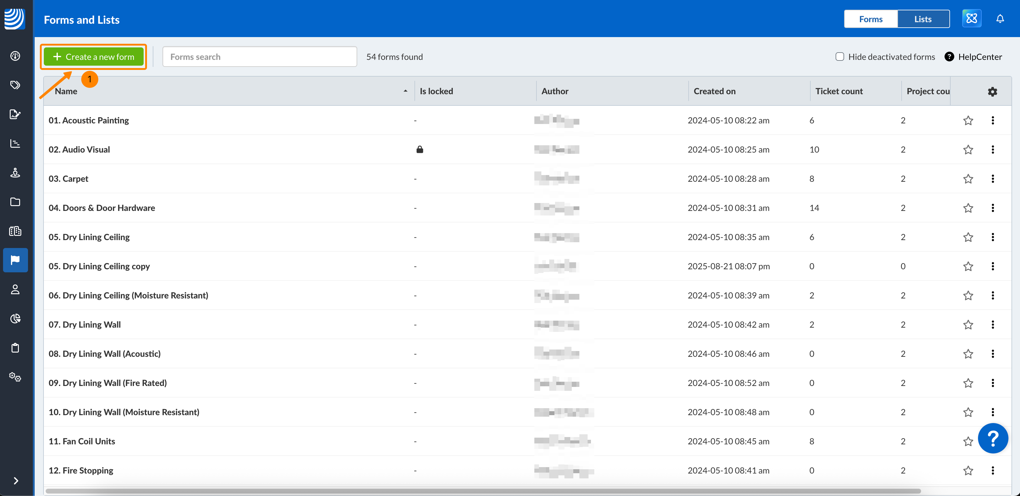Click the horizontal scrollbar at bottom

(483, 491)
